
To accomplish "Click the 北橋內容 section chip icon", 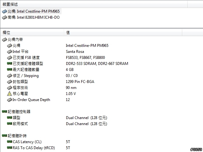I will [x=4, y=40].
